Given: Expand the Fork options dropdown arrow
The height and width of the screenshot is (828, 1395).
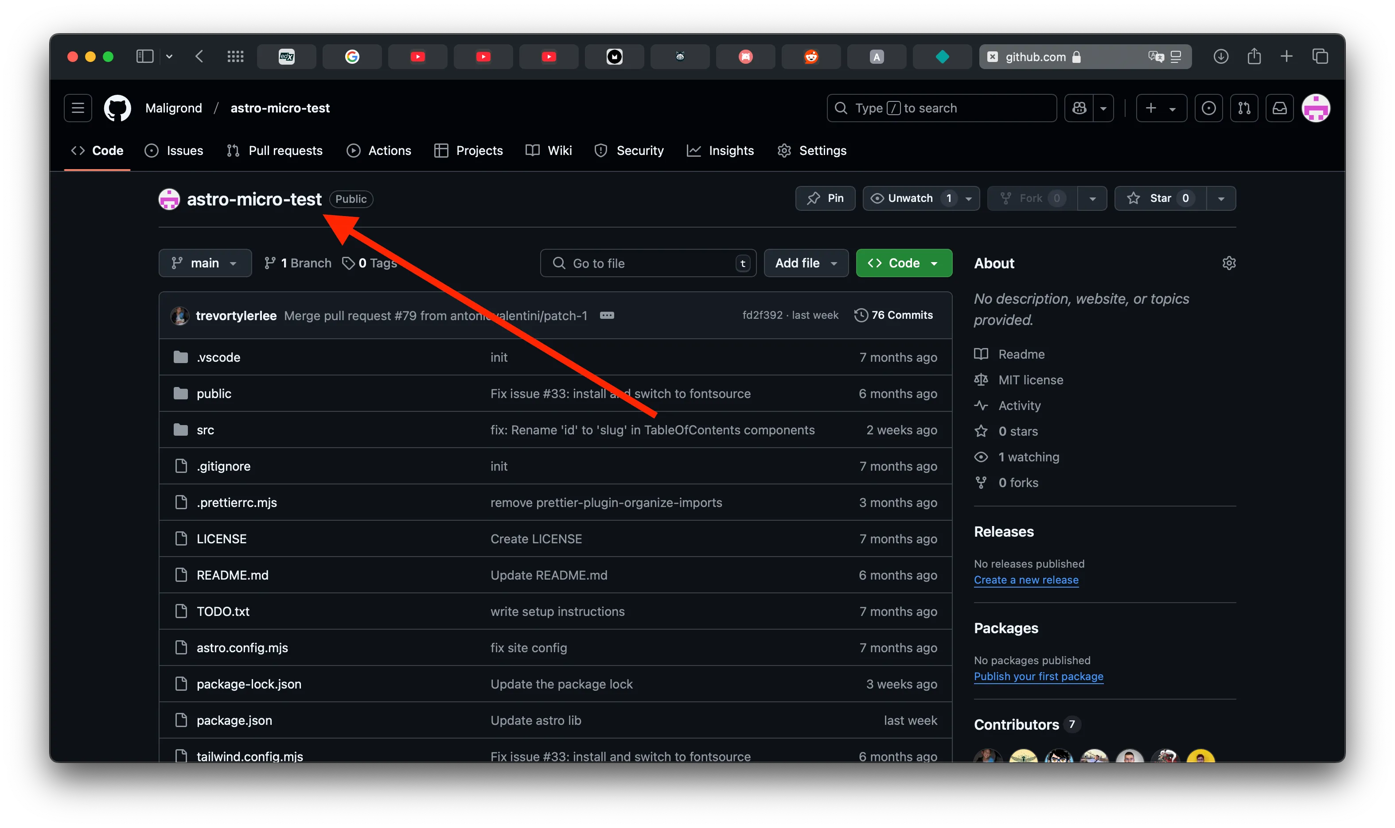Looking at the screenshot, I should point(1092,198).
